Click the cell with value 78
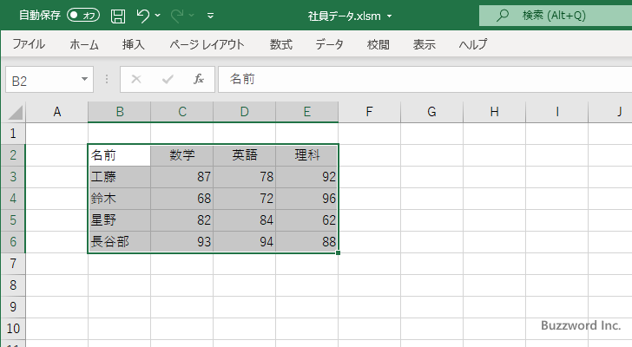632x347 pixels. [x=244, y=177]
